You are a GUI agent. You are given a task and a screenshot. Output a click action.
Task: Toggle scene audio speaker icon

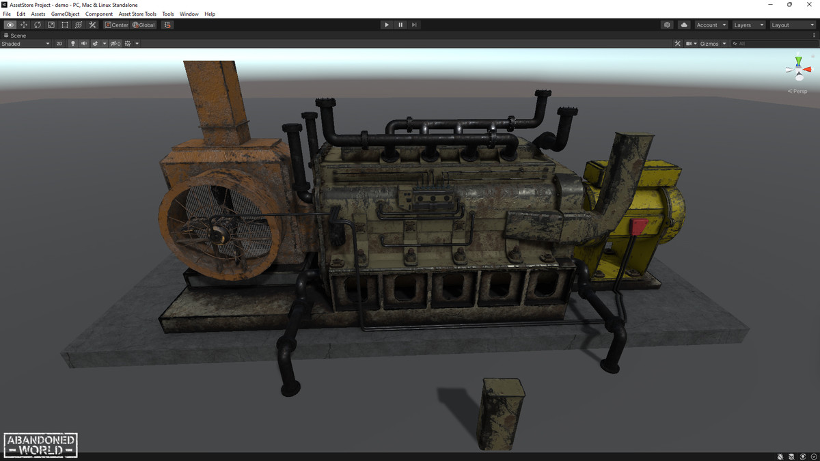coord(84,44)
